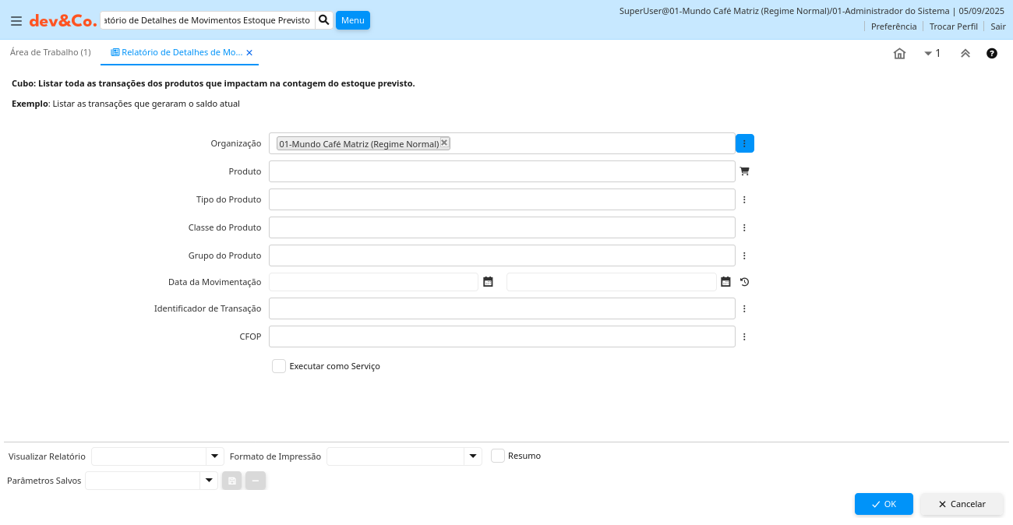The image size is (1013, 525).
Task: Open the hamburger navigation menu
Action: pyautogui.click(x=16, y=21)
